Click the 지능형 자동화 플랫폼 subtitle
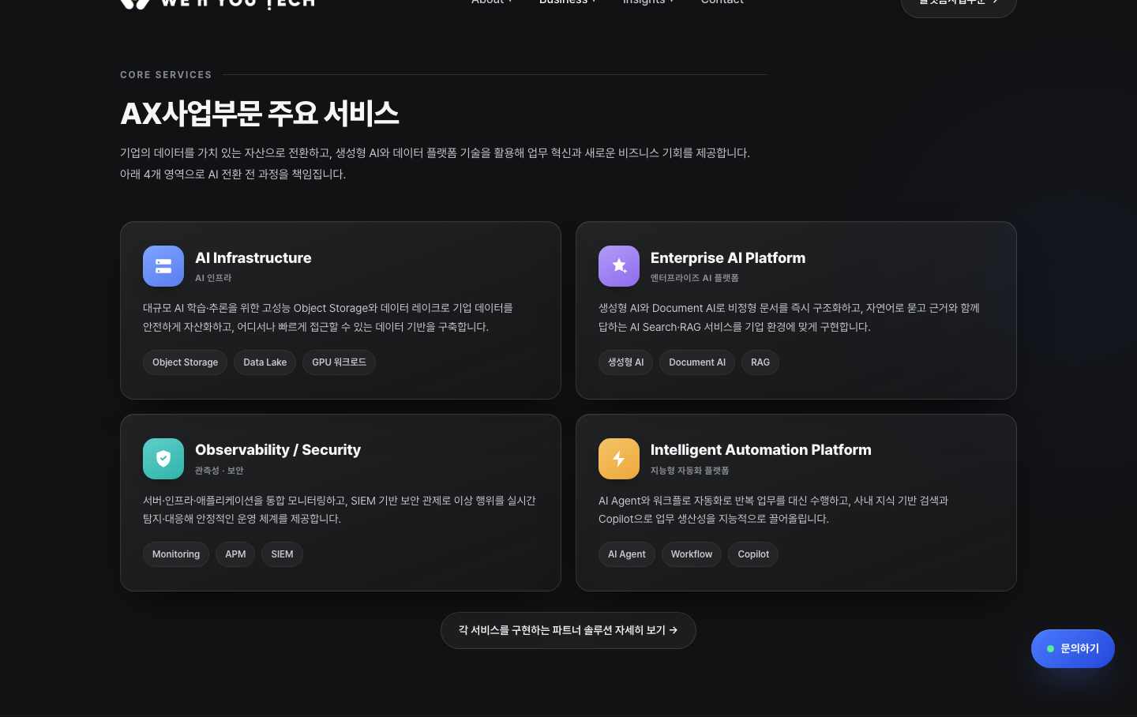This screenshot has width=1137, height=717. (x=690, y=471)
